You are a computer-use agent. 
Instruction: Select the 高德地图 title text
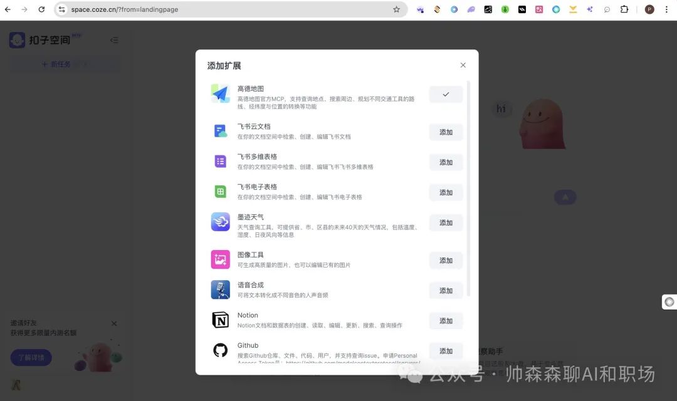click(250, 88)
